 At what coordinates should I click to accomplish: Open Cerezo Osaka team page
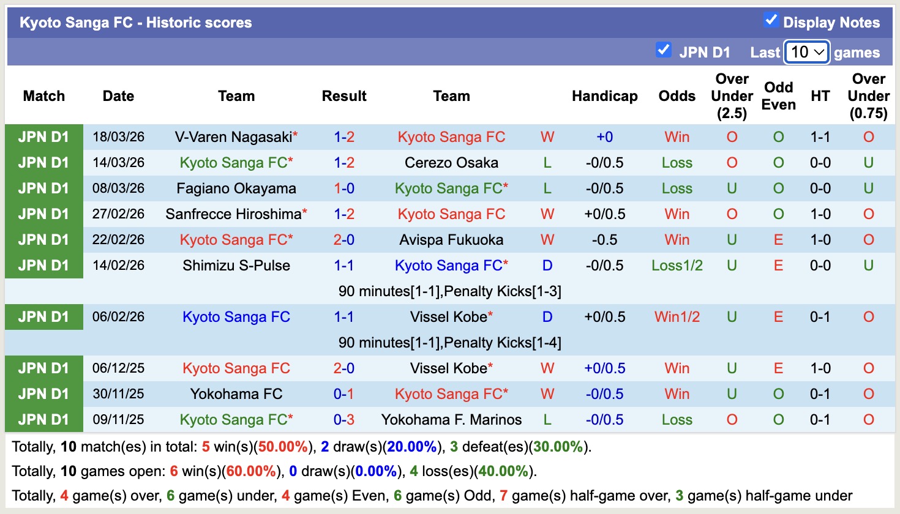coord(451,162)
